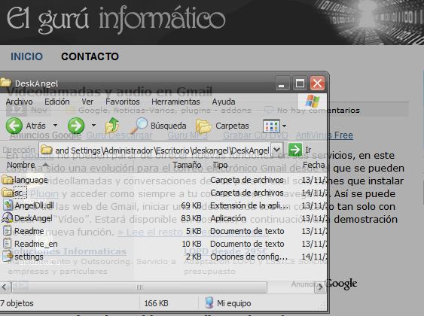Screen dimensions: 424x316
Task: Go up one folder level icon
Action: pos(112,126)
